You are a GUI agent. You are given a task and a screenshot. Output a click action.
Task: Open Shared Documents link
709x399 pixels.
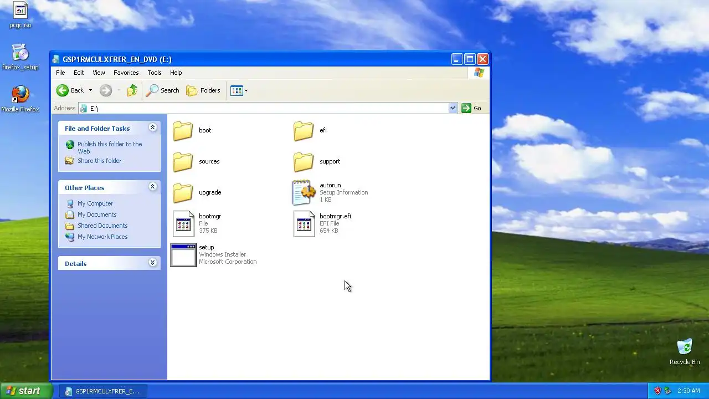point(102,226)
